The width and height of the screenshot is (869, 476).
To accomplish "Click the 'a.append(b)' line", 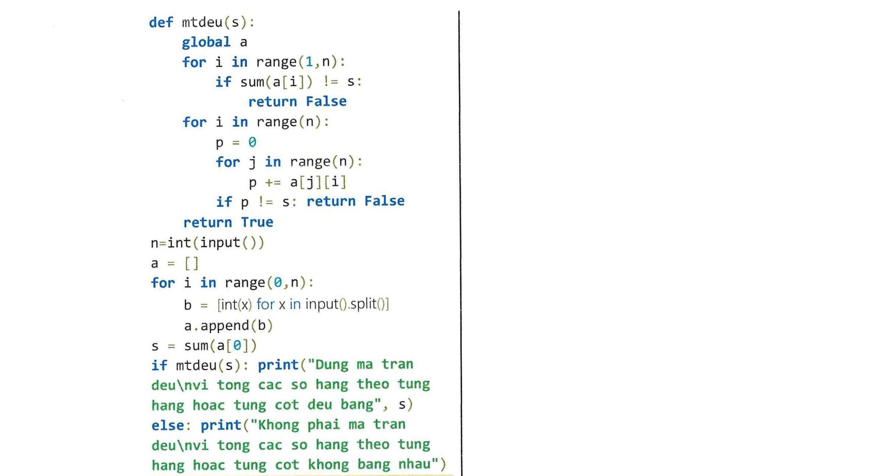I will [228, 326].
